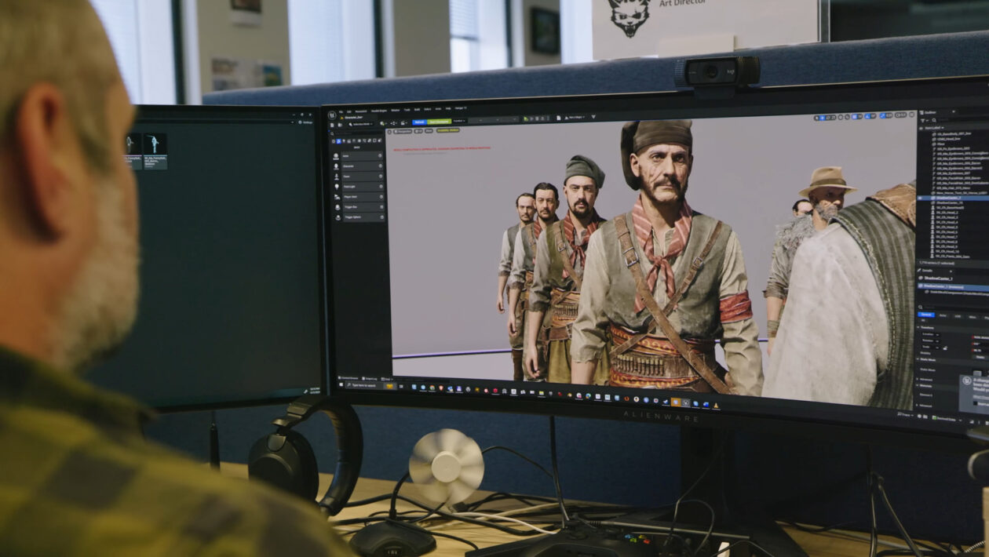The width and height of the screenshot is (989, 557).
Task: Select the Actor entry in Place Actors
Action: [x=362, y=156]
